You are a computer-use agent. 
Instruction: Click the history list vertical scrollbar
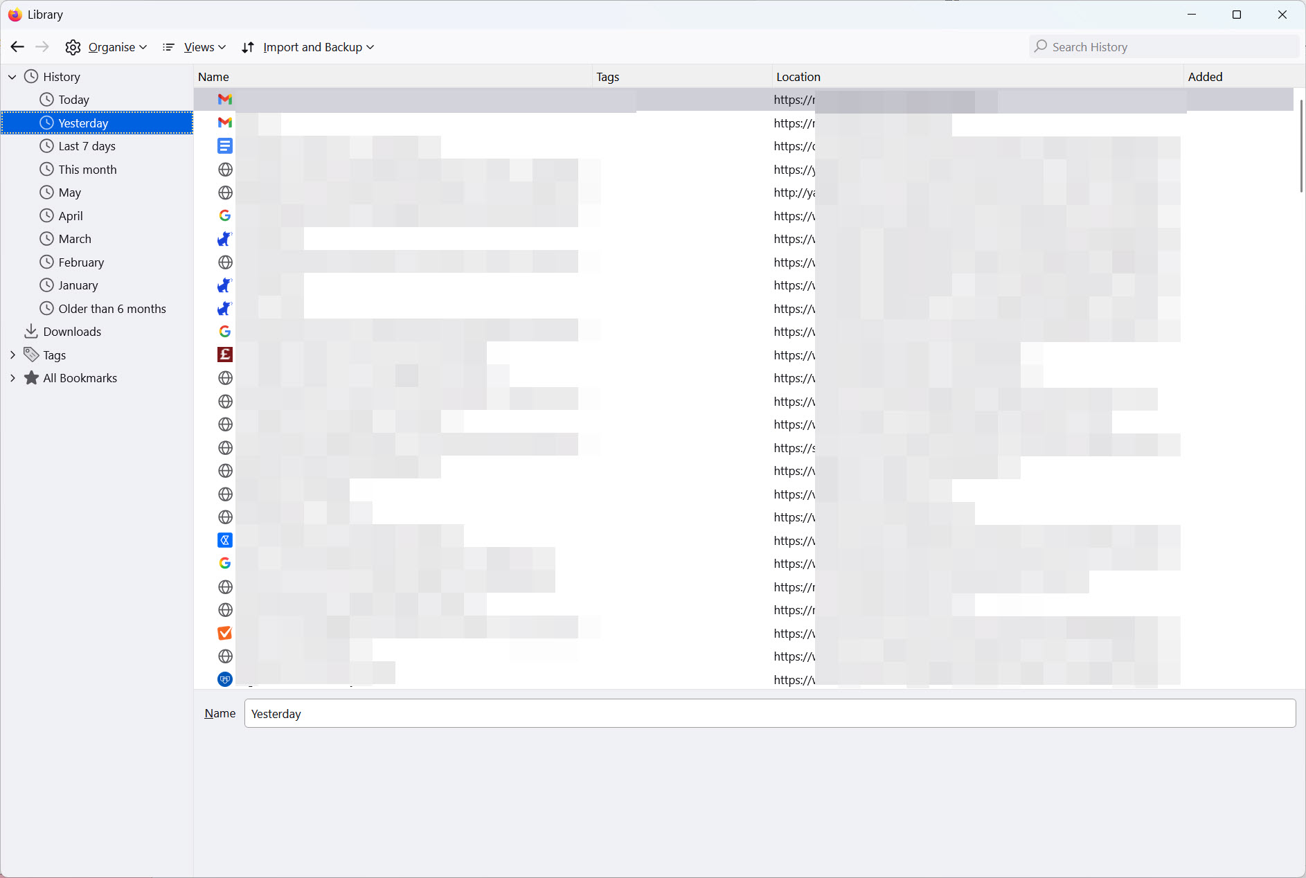pos(1301,145)
